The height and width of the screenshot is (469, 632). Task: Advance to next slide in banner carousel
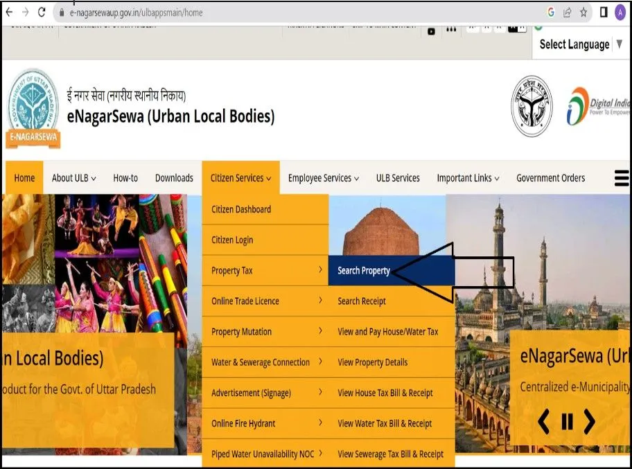[589, 421]
